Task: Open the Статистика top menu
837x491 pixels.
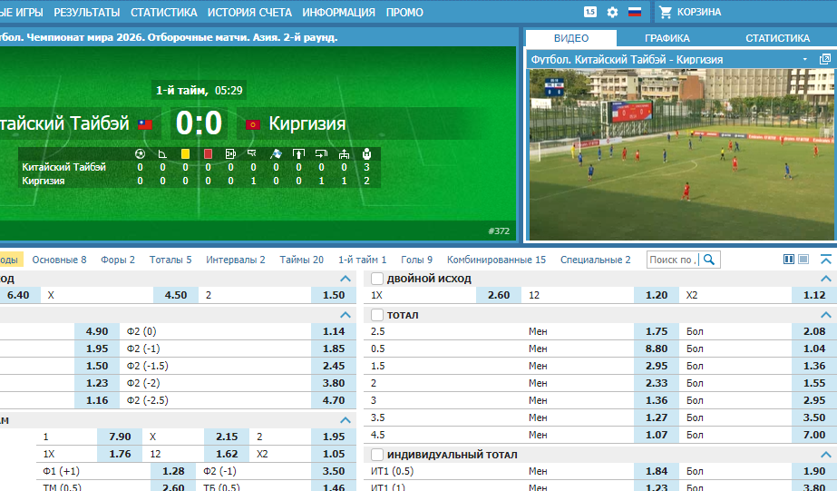Action: pos(163,12)
